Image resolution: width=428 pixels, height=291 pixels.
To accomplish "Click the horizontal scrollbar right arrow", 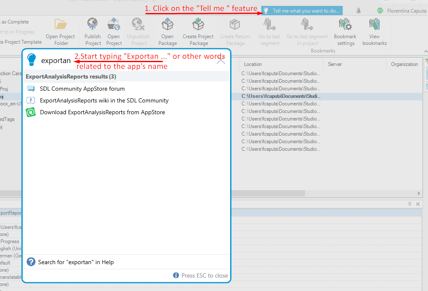I will [419, 193].
